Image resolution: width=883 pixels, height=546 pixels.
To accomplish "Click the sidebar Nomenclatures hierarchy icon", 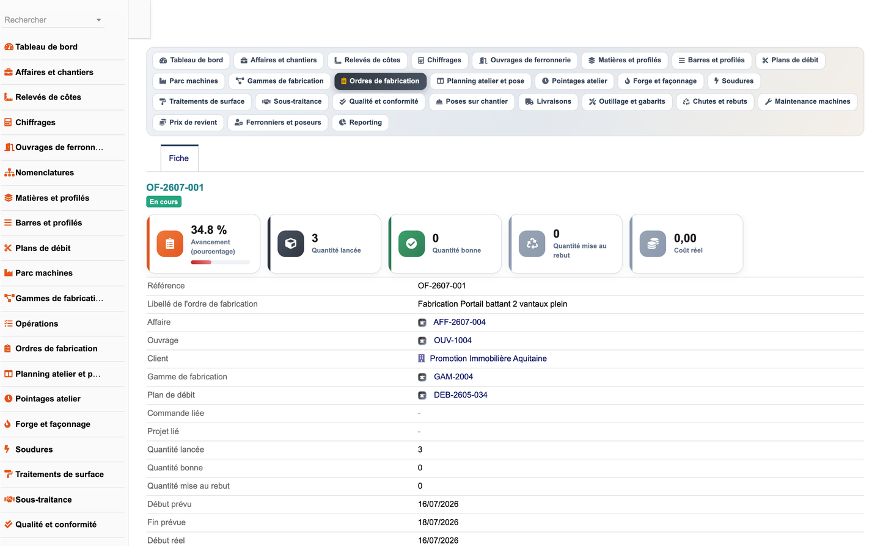I will [9, 173].
